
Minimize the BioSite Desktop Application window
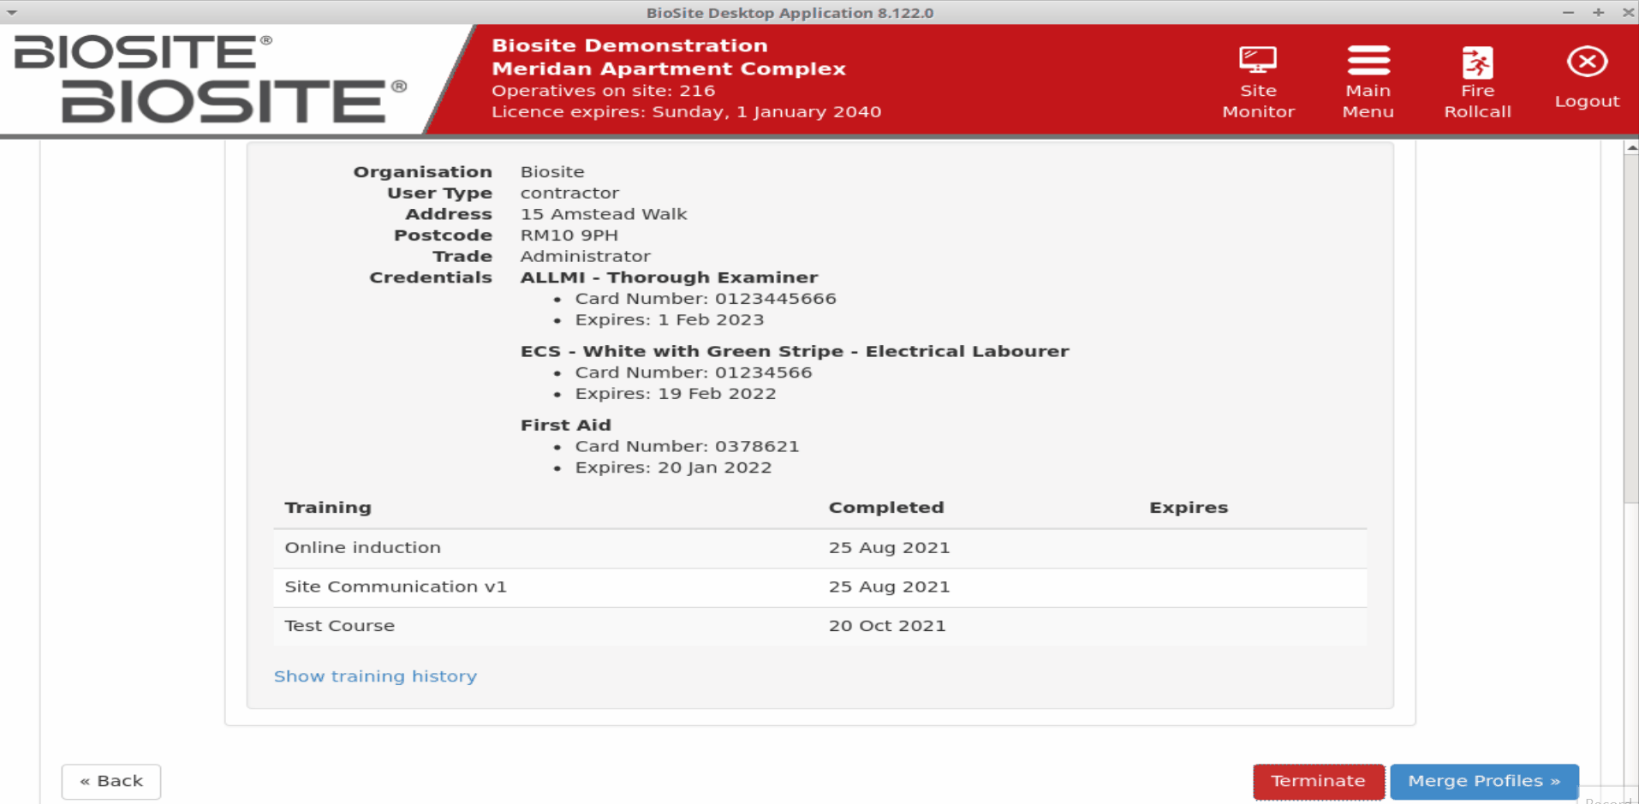click(x=1568, y=12)
